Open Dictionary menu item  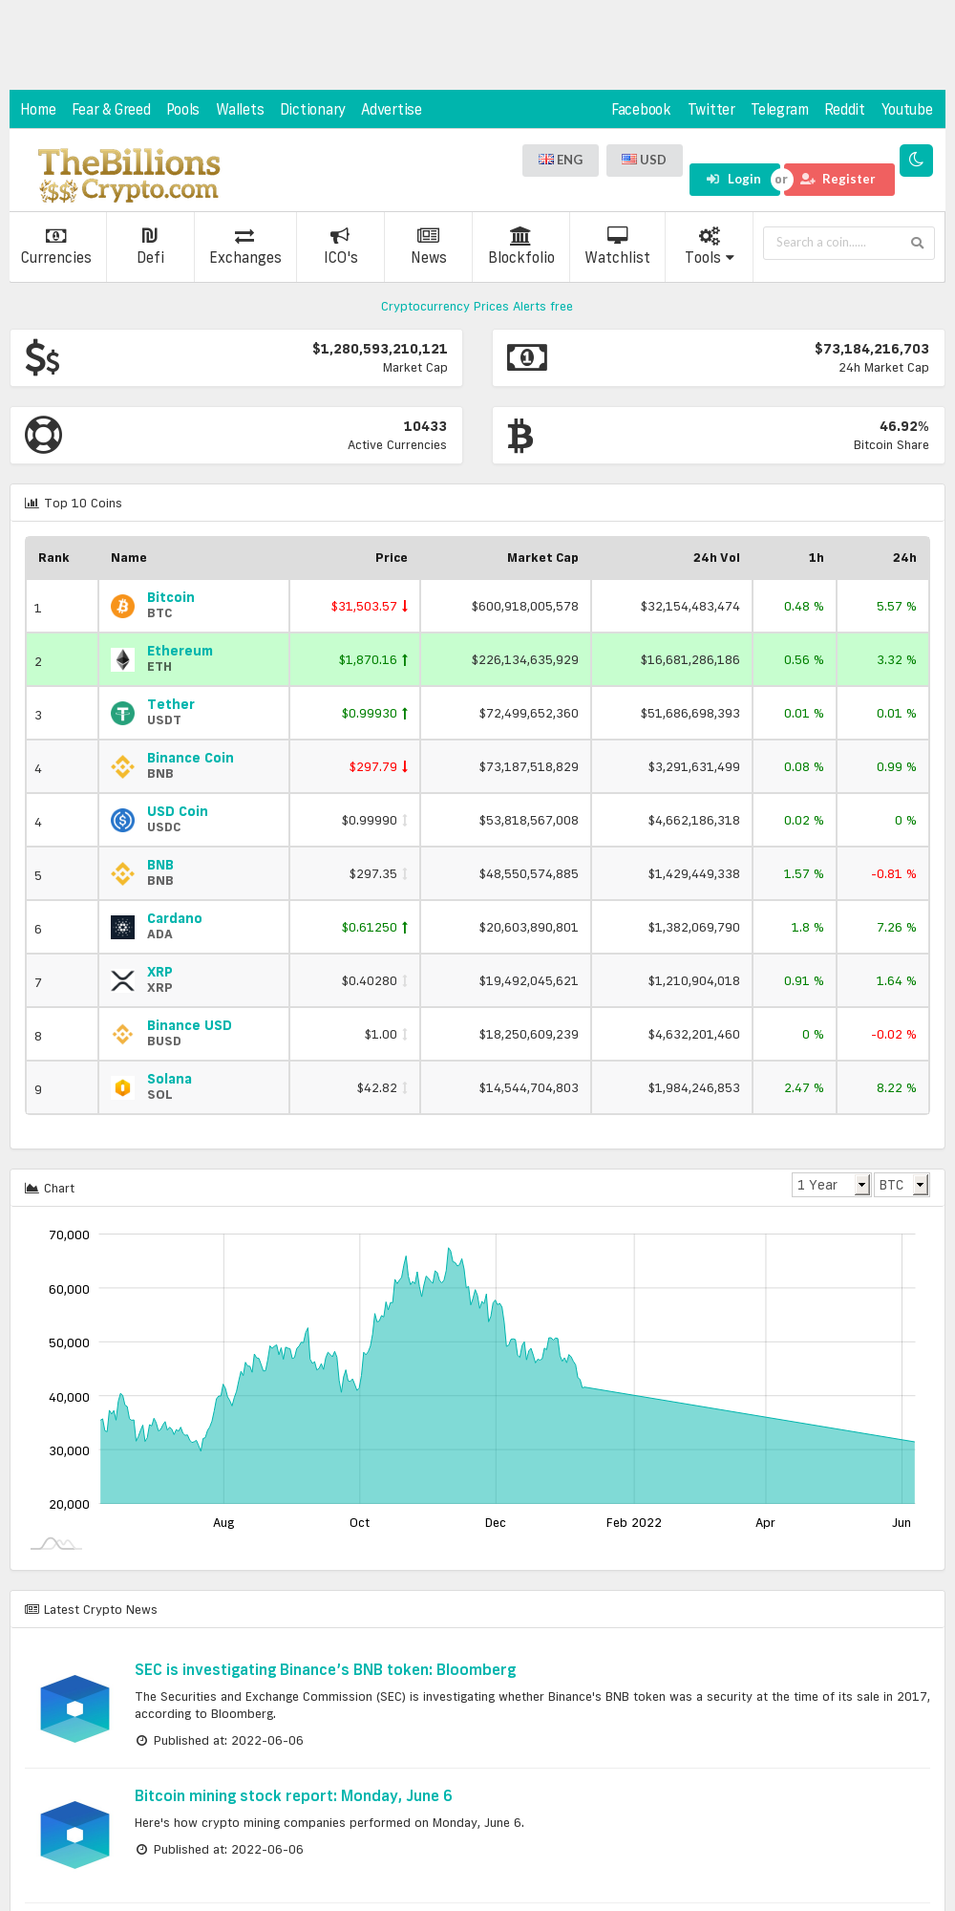point(312,110)
